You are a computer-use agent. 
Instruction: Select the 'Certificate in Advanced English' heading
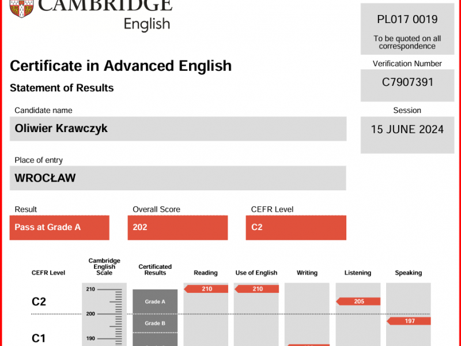point(120,66)
